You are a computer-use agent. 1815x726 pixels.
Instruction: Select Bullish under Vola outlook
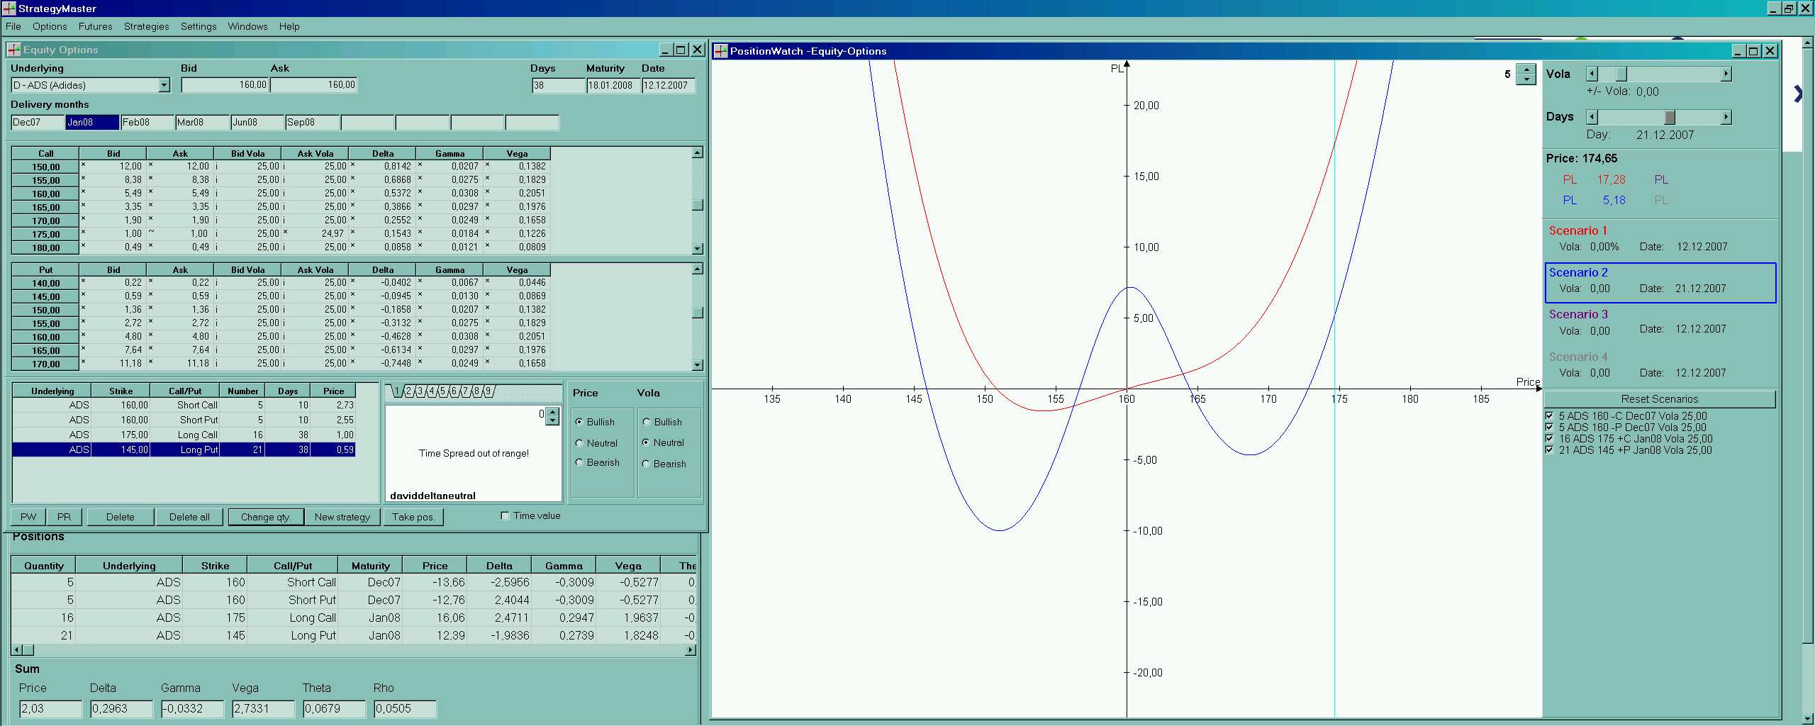(646, 422)
